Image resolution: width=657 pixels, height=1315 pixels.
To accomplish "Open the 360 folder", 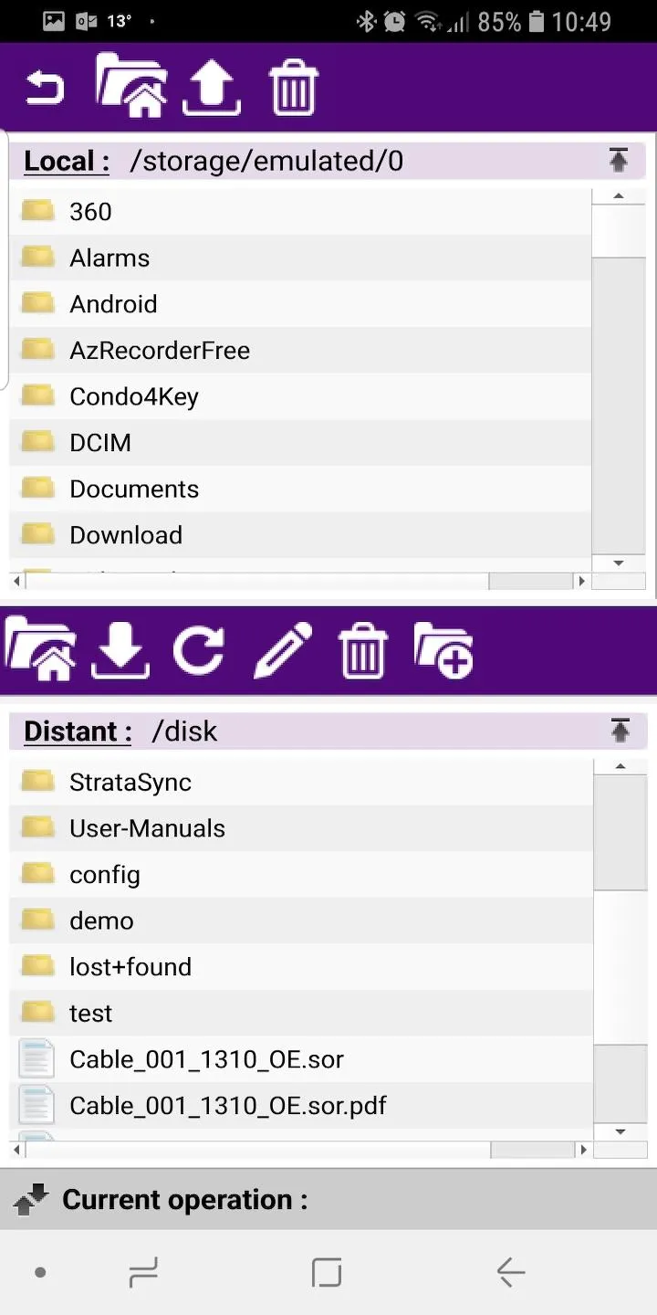I will pyautogui.click(x=300, y=212).
